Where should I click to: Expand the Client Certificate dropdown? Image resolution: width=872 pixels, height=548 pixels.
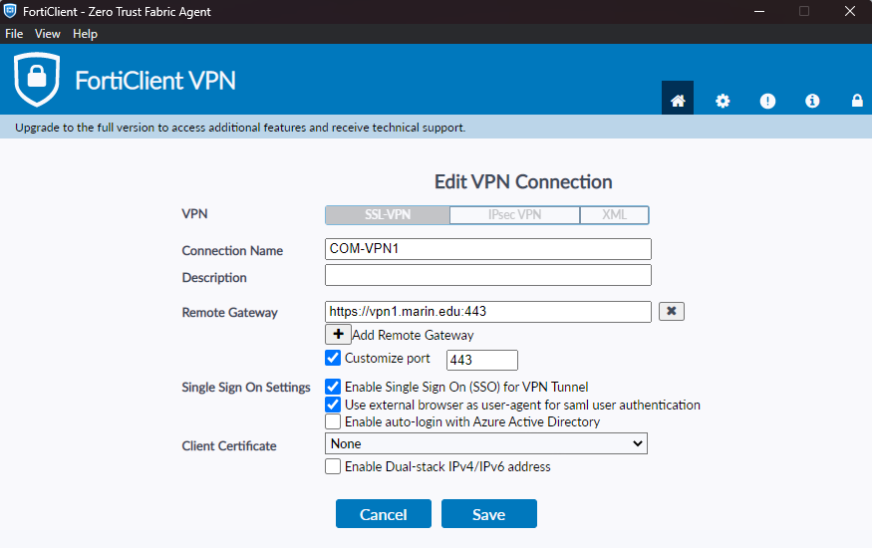(x=486, y=443)
